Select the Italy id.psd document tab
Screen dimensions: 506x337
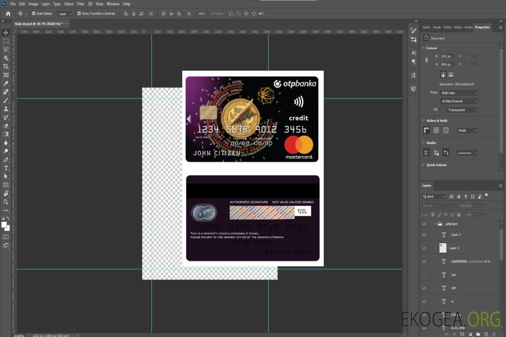[x=39, y=24]
